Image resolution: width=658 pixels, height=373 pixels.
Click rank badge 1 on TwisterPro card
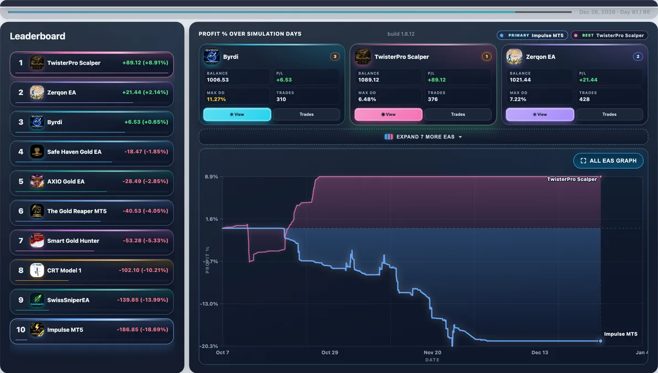pyautogui.click(x=486, y=56)
